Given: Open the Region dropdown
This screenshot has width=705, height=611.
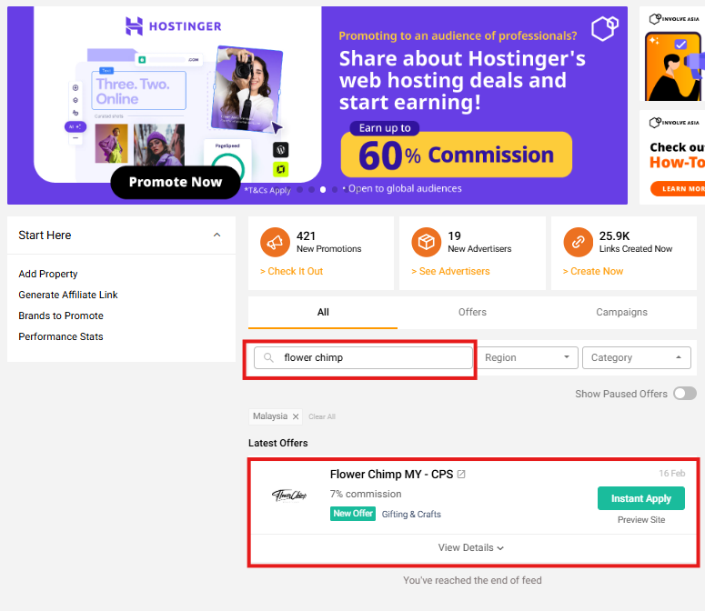Looking at the screenshot, I should [x=528, y=357].
